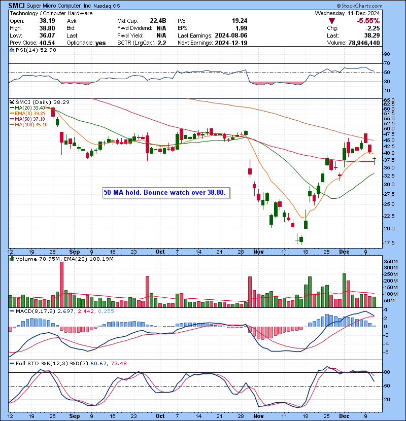Click the candlestick icon before SMCI (Daily)
The width and height of the screenshot is (406, 421).
12,102
